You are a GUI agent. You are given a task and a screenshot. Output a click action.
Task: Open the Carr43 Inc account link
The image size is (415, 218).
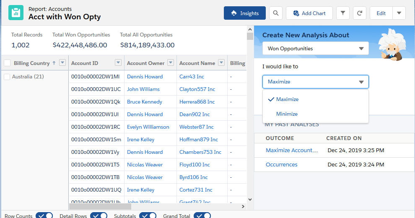(x=192, y=77)
